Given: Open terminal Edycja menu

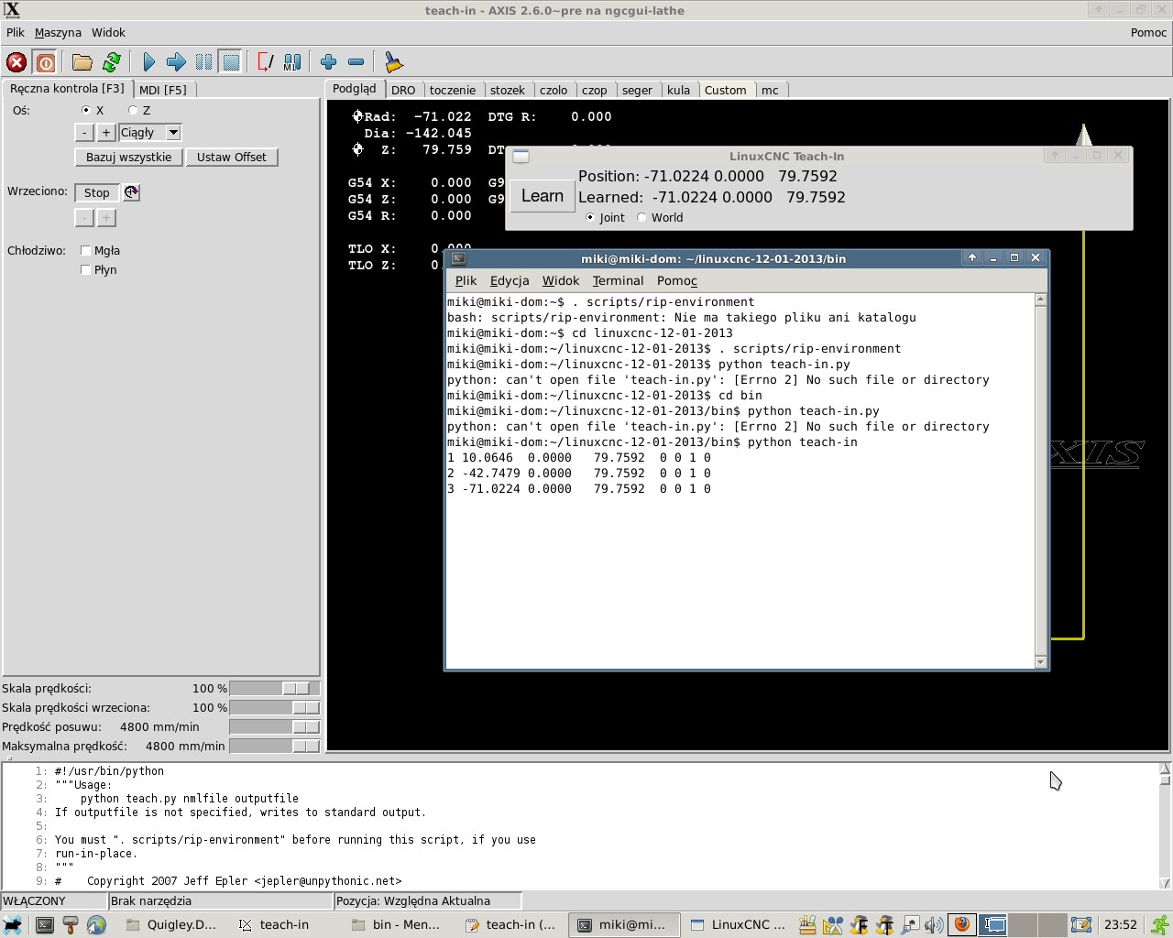Looking at the screenshot, I should pos(510,280).
